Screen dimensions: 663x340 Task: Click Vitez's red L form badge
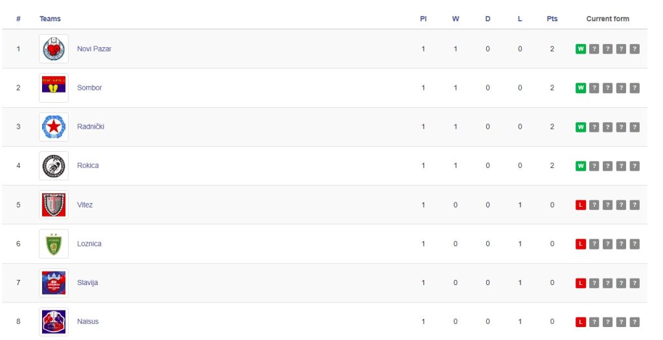pyautogui.click(x=581, y=205)
